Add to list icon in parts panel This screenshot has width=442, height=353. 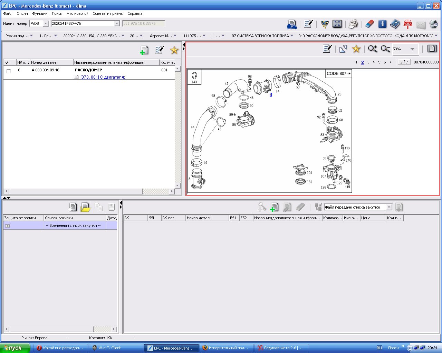144,50
